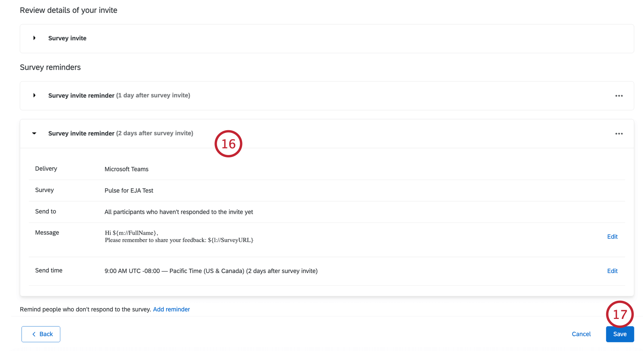Select the reminder message preview text
The image size is (643, 351).
pyautogui.click(x=179, y=237)
